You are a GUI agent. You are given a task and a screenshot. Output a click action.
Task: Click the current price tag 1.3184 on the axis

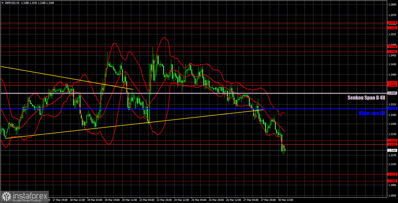pyautogui.click(x=392, y=150)
